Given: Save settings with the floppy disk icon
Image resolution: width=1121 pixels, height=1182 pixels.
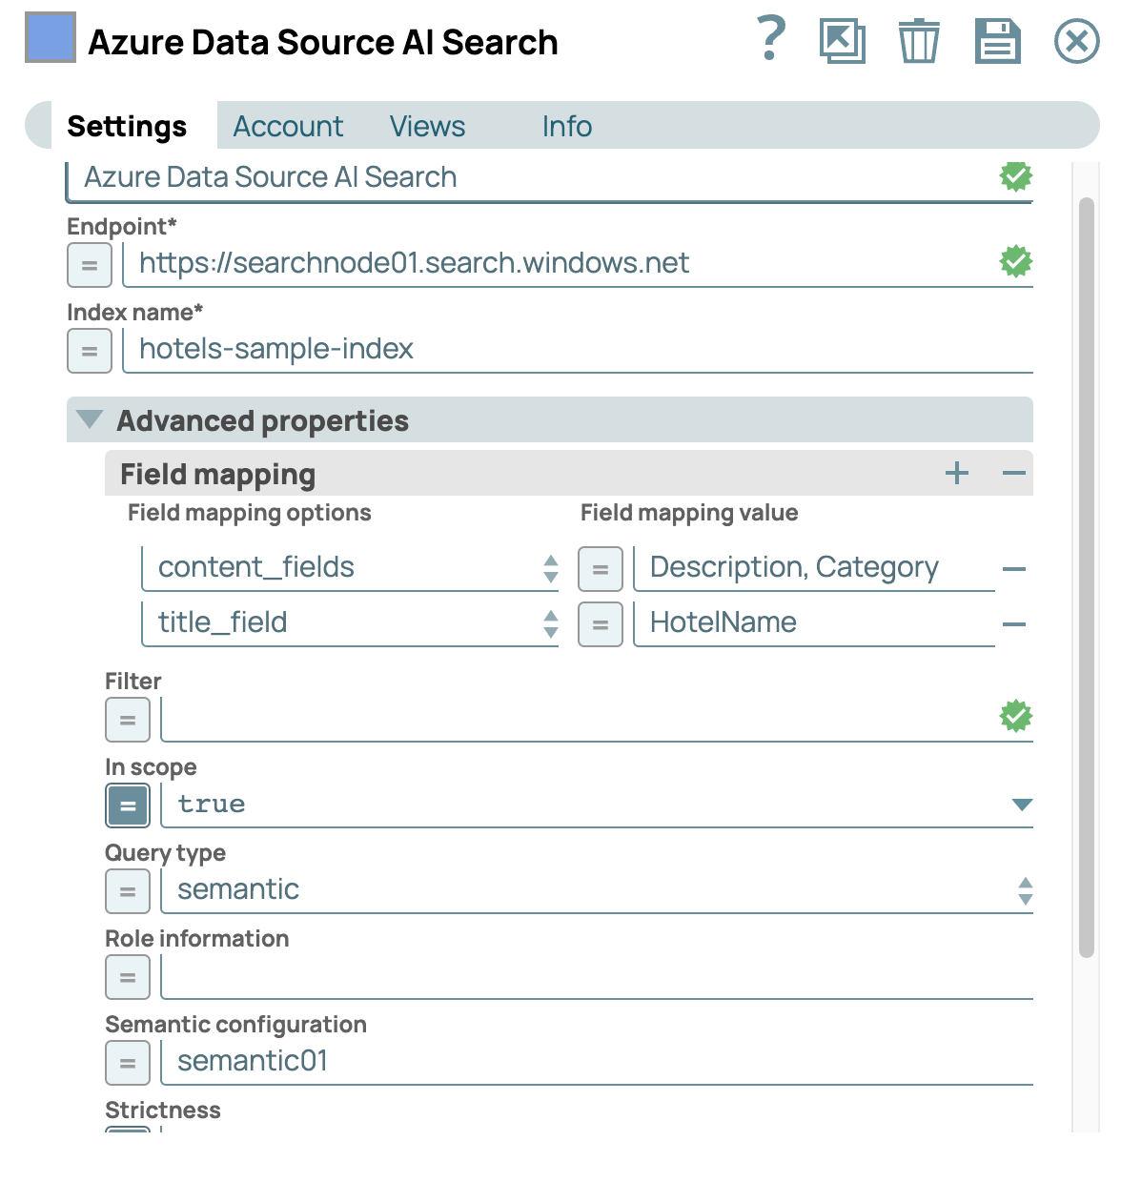Looking at the screenshot, I should click(997, 42).
